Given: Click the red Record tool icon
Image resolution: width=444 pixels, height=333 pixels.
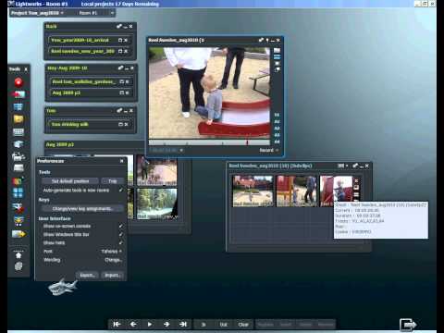Looking at the screenshot, I should click(18, 82).
